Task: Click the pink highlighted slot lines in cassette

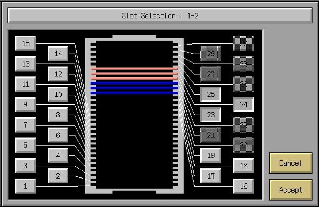Action: point(134,73)
